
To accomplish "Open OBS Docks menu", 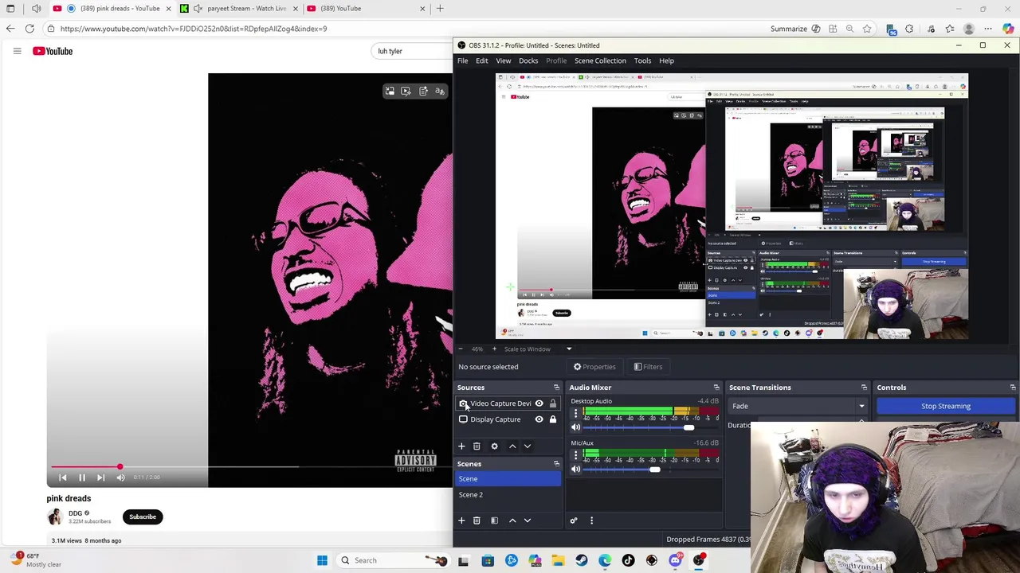I will 528,60.
